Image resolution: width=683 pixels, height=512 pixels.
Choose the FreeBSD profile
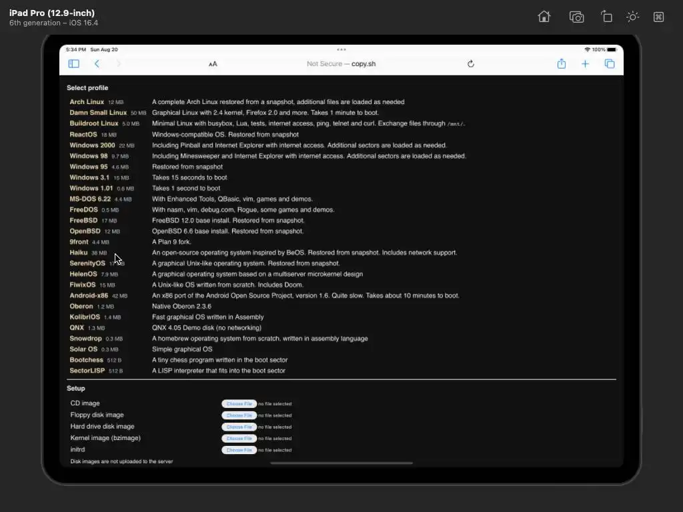click(x=83, y=220)
